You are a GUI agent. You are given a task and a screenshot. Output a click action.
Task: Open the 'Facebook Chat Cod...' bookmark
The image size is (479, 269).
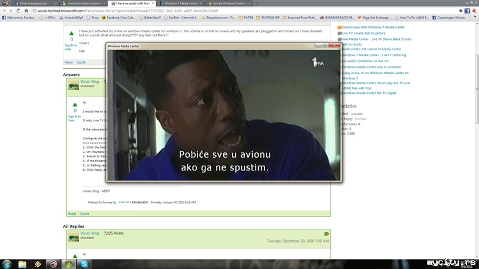tap(119, 18)
